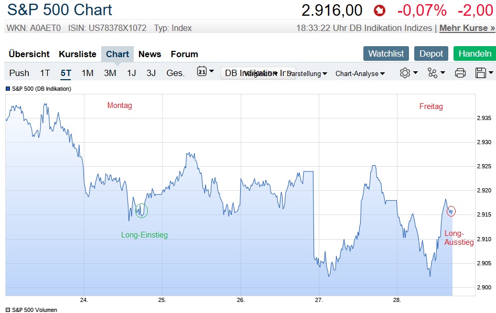
Task: Open the DB Indikation exchange dropdown
Action: coord(257,73)
